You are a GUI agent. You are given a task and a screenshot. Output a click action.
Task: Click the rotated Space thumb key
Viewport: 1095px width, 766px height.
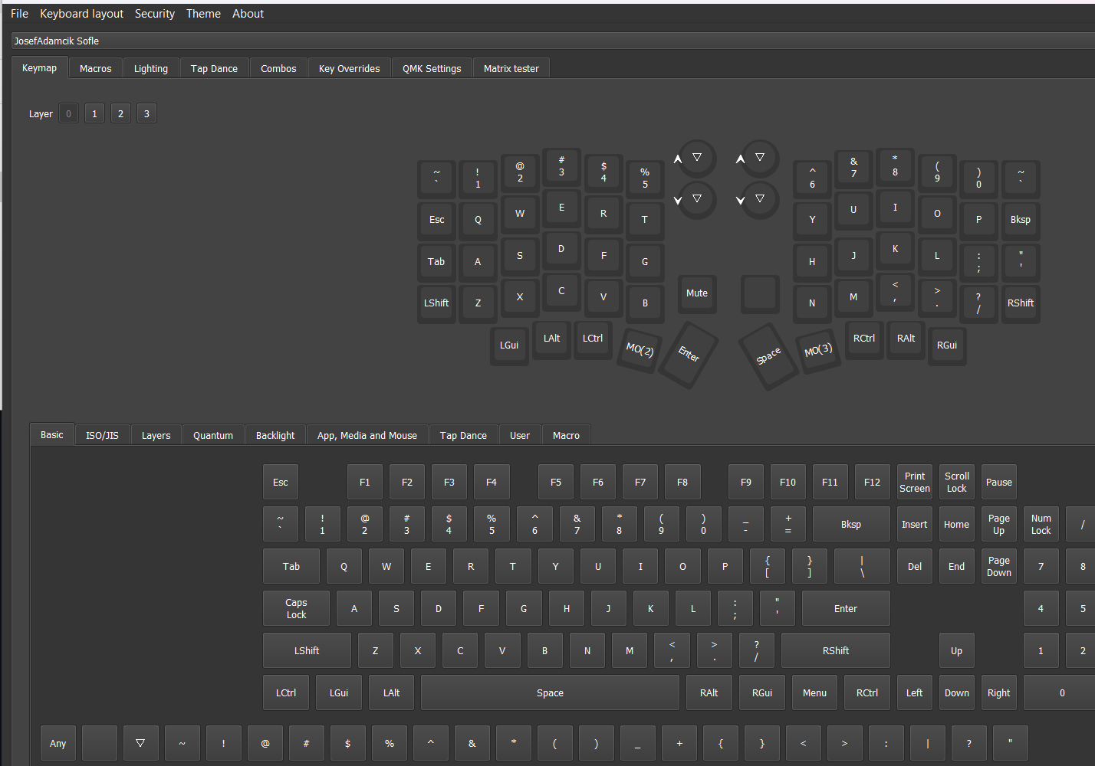768,356
